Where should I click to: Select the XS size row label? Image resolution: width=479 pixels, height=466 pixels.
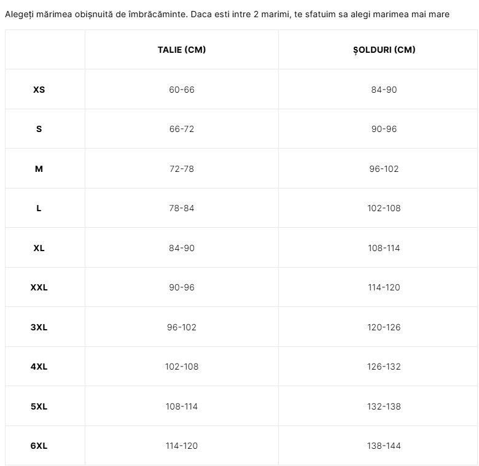39,90
